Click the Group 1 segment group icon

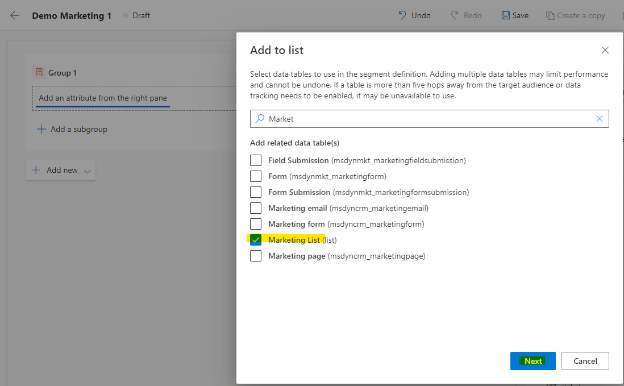39,72
